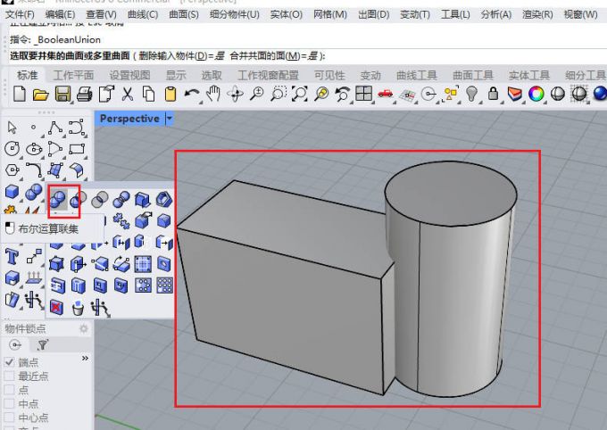Viewport: 607px width, 430px height.
Task: Click the Cut scissors icon
Action: [128, 94]
